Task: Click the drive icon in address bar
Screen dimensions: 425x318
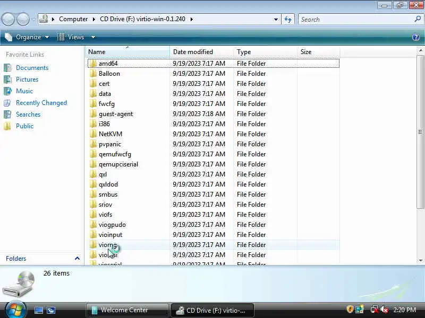Action: click(44, 19)
